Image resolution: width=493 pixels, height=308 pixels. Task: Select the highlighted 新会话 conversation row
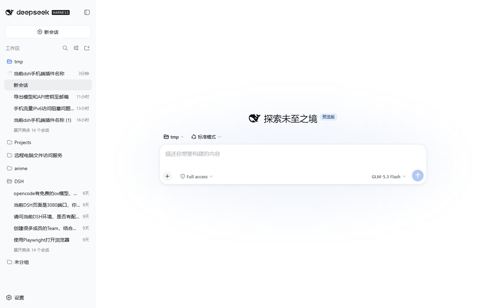(x=48, y=85)
